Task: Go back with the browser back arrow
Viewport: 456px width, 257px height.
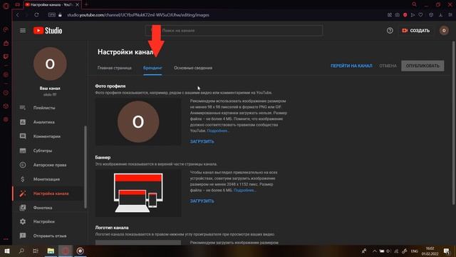Action: click(17, 15)
